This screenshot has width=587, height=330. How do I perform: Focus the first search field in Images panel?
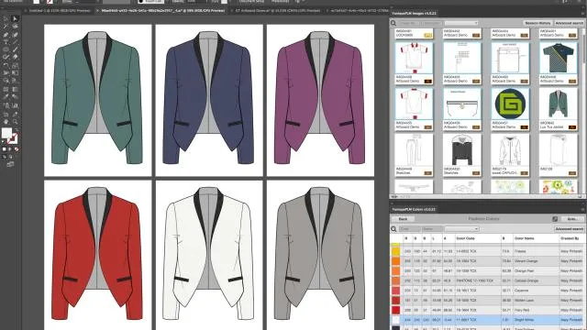click(409, 23)
